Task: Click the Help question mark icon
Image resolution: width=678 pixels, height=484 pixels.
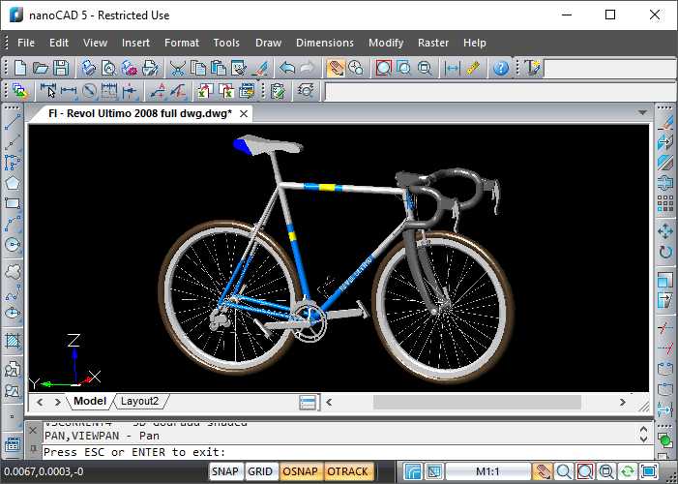Action: [501, 68]
